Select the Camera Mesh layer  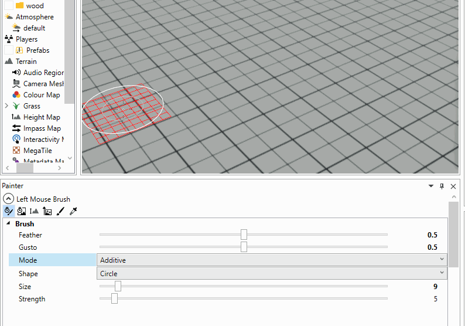[43, 84]
